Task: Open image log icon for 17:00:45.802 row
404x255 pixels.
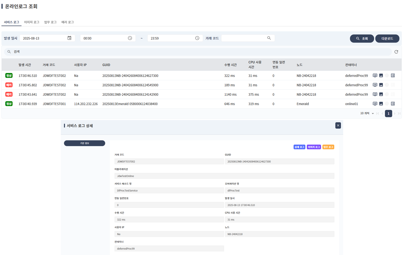Action: click(381, 85)
